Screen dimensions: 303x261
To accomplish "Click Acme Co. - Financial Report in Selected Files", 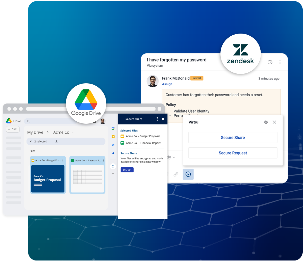I will pos(143,143).
